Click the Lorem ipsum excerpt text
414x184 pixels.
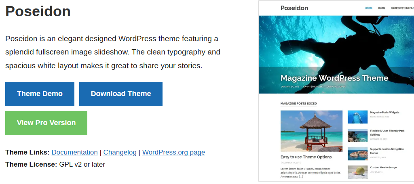coord(310,172)
